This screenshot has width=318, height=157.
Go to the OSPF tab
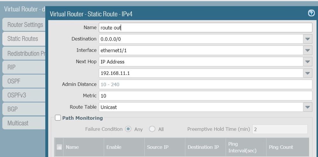14,81
